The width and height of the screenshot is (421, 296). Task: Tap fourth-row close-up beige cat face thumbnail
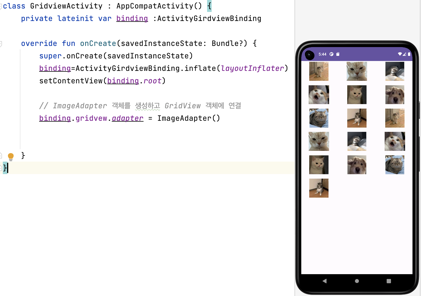pos(319,141)
